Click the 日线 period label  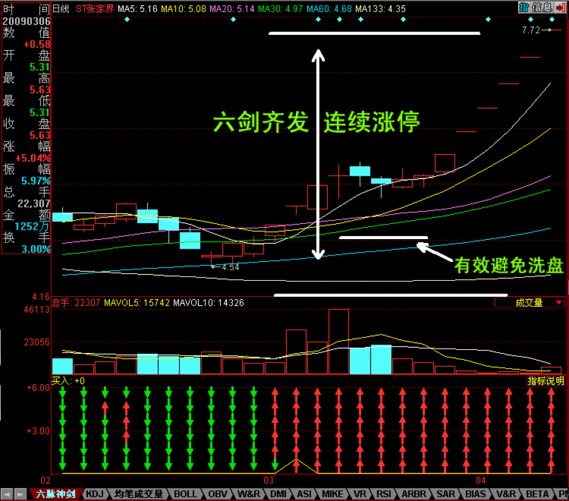point(61,9)
